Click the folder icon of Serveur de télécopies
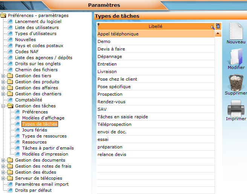The height and width of the screenshot is (194, 247). click(10, 178)
